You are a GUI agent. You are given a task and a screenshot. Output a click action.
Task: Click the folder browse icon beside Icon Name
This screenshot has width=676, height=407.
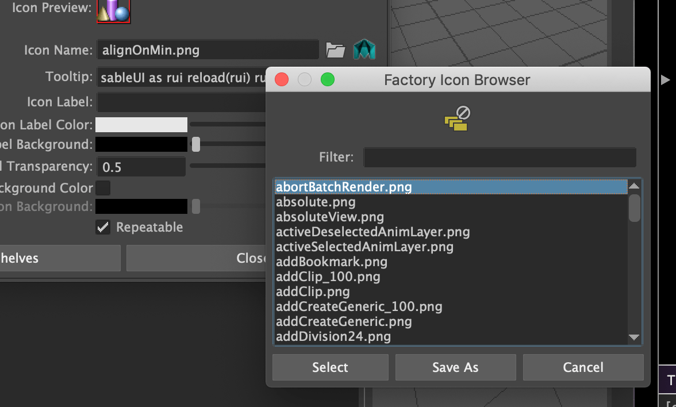click(x=335, y=50)
